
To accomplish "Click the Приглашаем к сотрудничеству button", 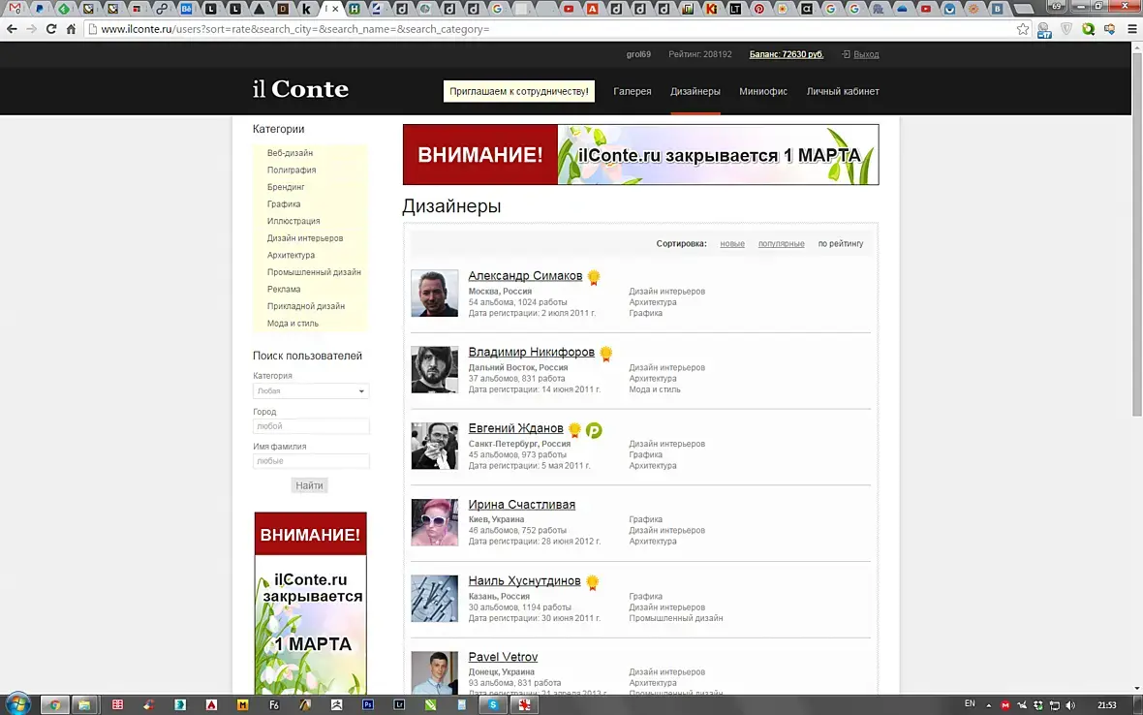I will [x=519, y=91].
